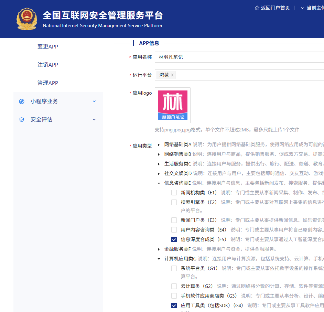The height and width of the screenshot is (312, 324).
Task: Open the 当前主体 dropdown arrow in header
Action: (302, 8)
